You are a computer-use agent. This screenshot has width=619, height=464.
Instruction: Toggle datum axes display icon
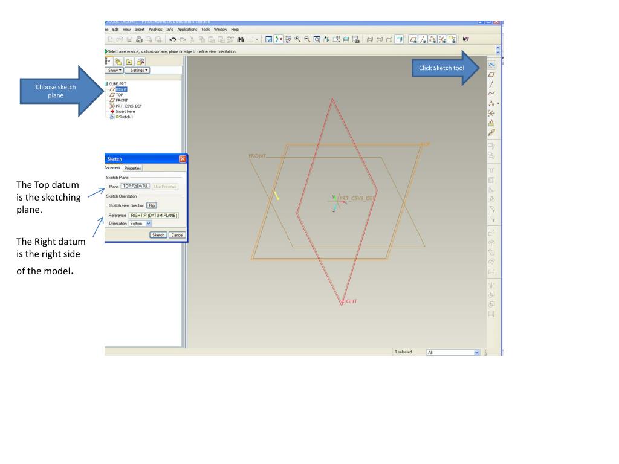pos(423,39)
